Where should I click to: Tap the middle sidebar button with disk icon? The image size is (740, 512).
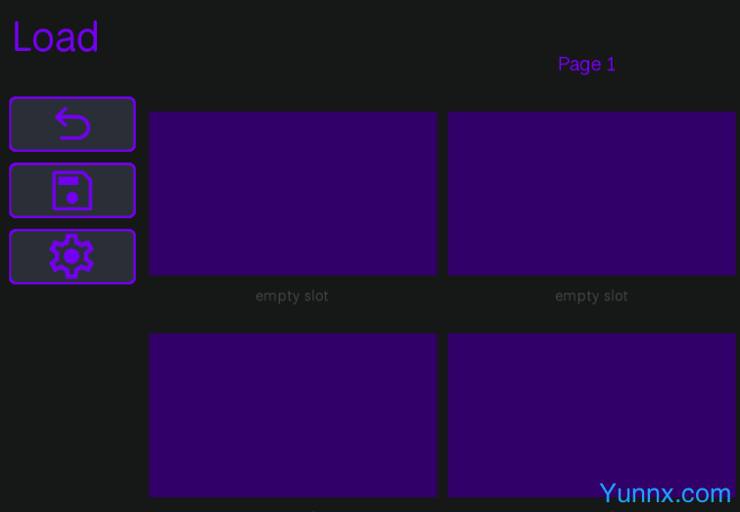click(72, 191)
